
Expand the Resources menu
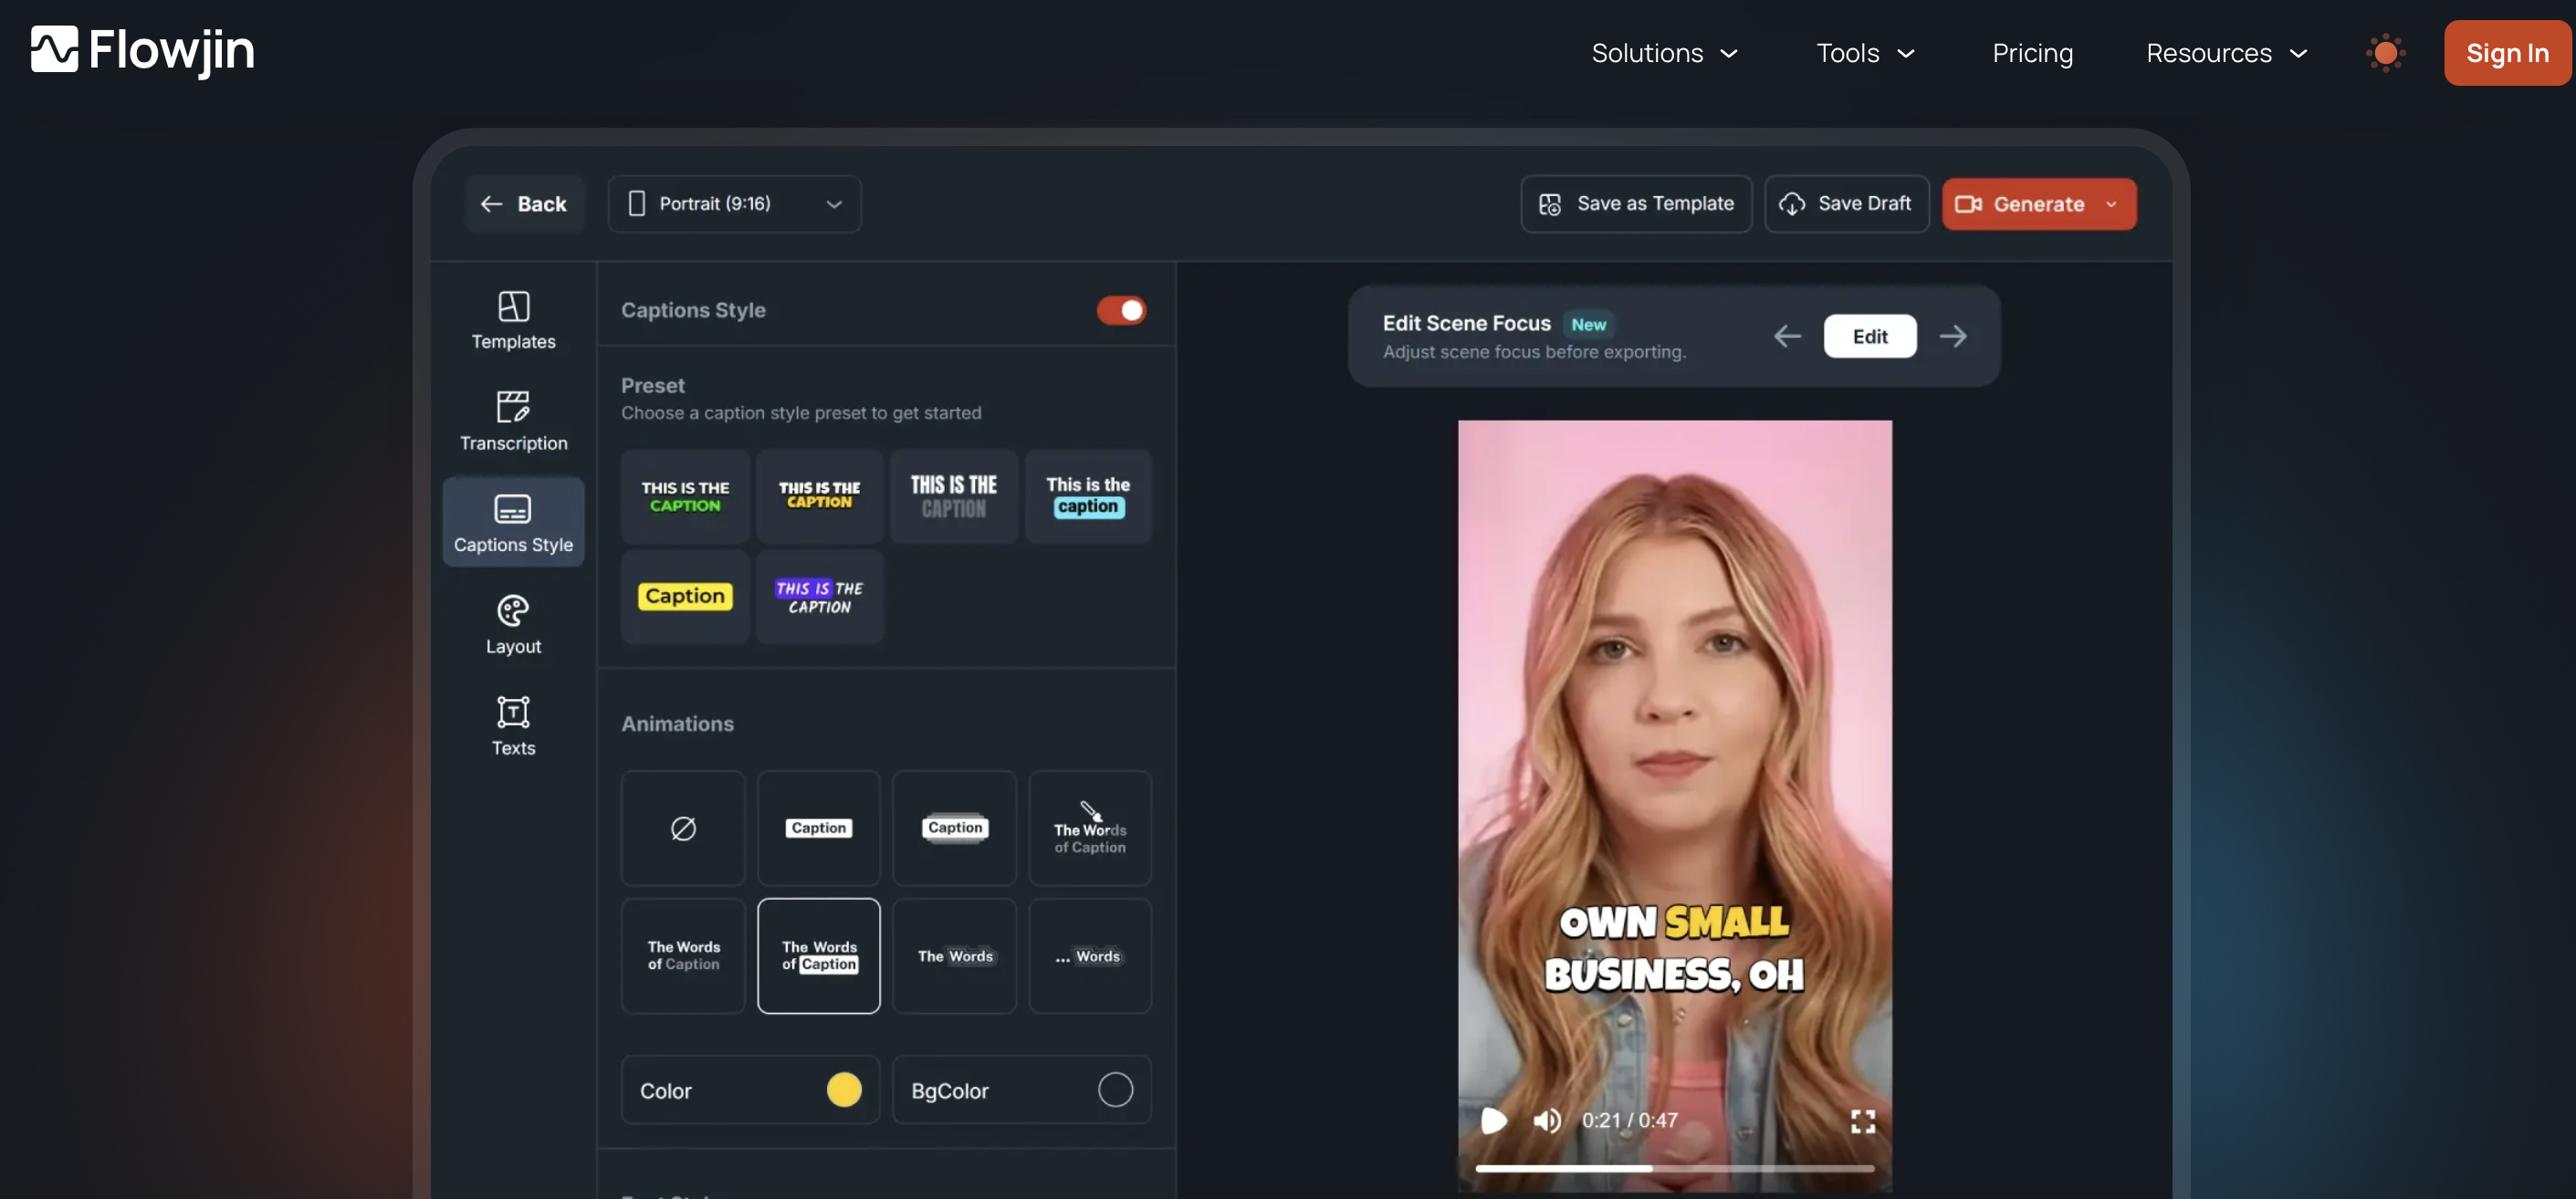pos(2227,53)
